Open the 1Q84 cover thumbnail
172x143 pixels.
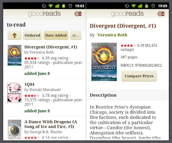(14, 93)
